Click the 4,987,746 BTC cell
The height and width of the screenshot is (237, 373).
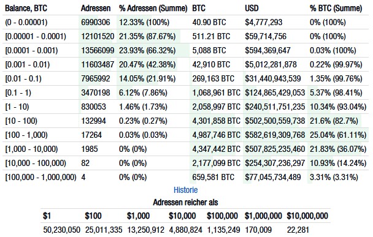[216, 135]
